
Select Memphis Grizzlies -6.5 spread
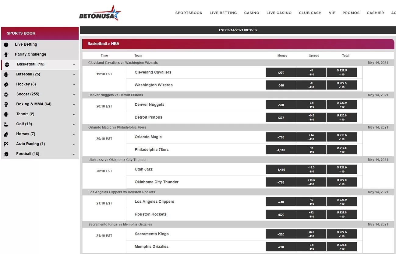[x=311, y=247]
